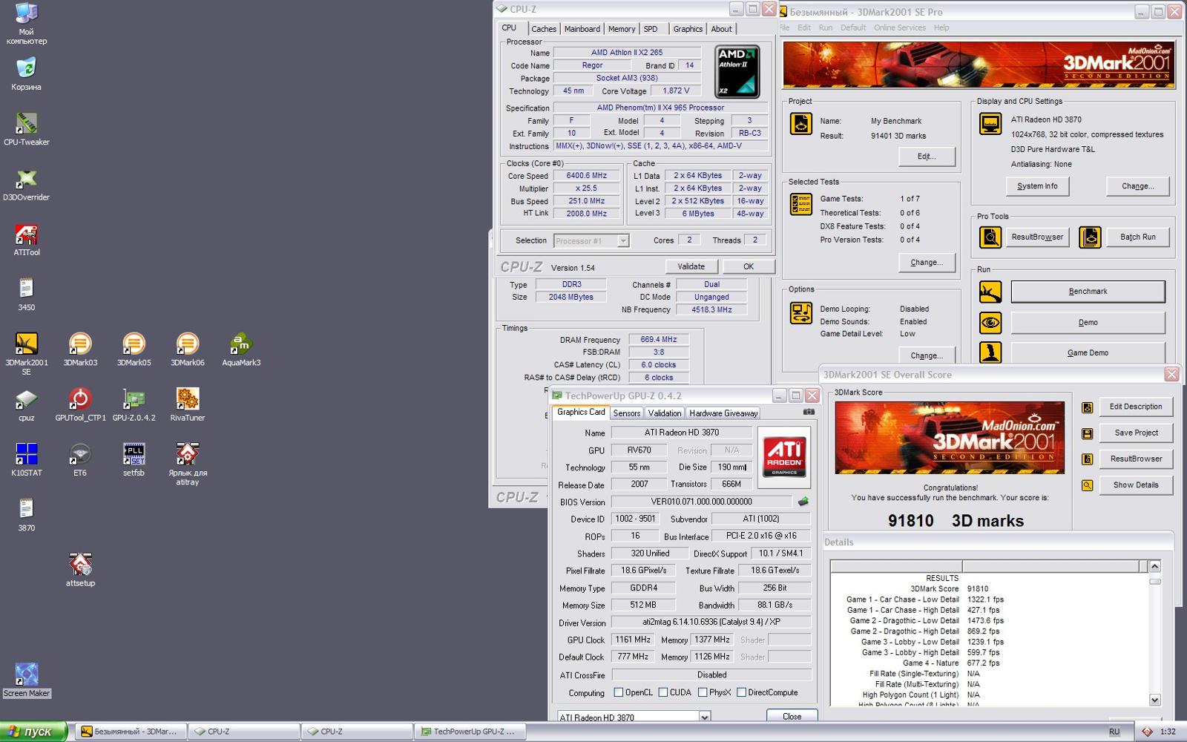Toggle the CUDA checkbox in GPU-Z
The image size is (1187, 742).
(x=662, y=692)
